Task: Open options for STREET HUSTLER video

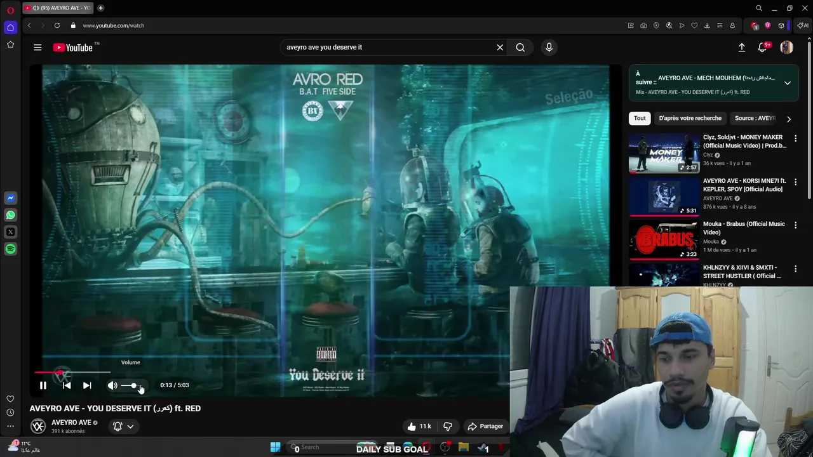Action: pyautogui.click(x=795, y=268)
